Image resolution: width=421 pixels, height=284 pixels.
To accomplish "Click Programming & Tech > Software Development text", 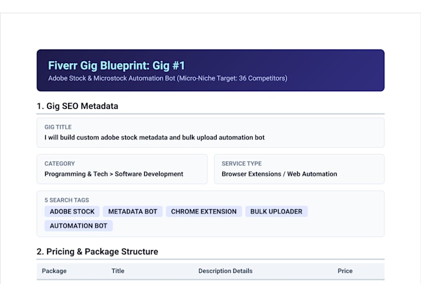I will (114, 174).
